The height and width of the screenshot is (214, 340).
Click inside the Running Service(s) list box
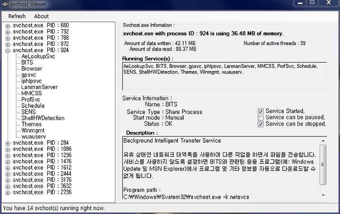(225, 76)
